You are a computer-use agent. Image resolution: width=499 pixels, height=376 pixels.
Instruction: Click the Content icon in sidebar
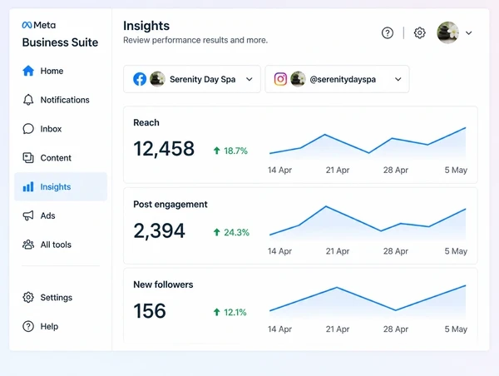click(x=28, y=158)
